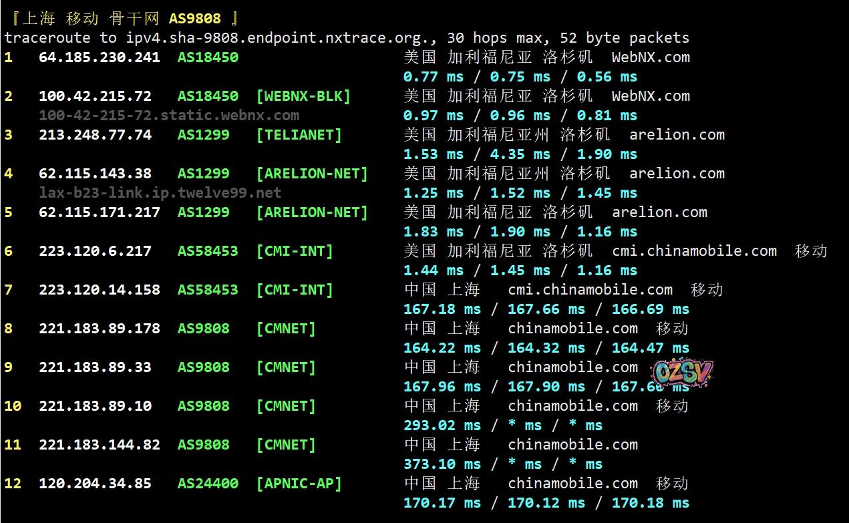Click the 373.10 ms latency value
Image resolution: width=849 pixels, height=523 pixels.
click(x=442, y=464)
